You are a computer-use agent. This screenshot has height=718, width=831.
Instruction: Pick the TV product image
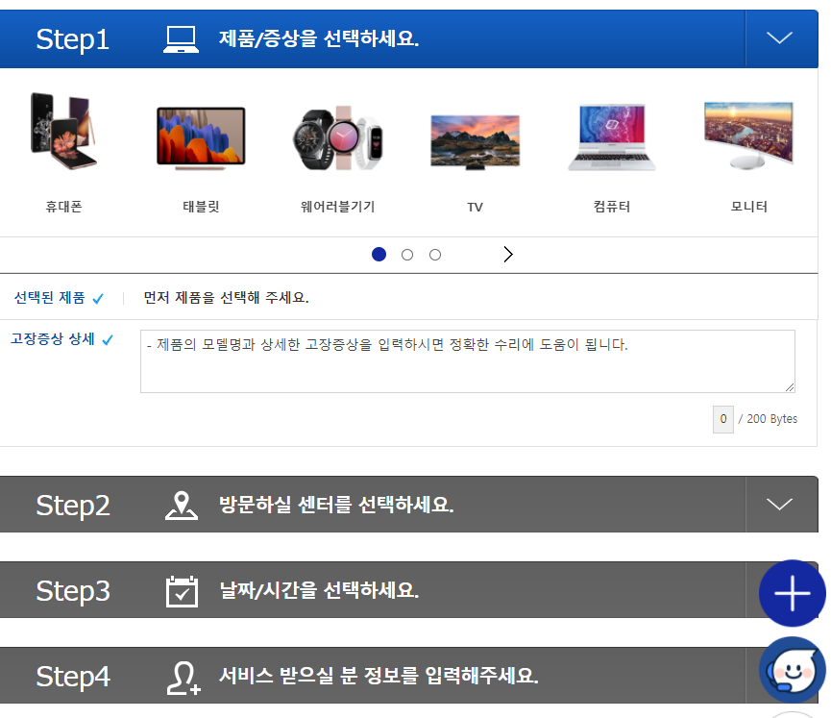[475, 141]
